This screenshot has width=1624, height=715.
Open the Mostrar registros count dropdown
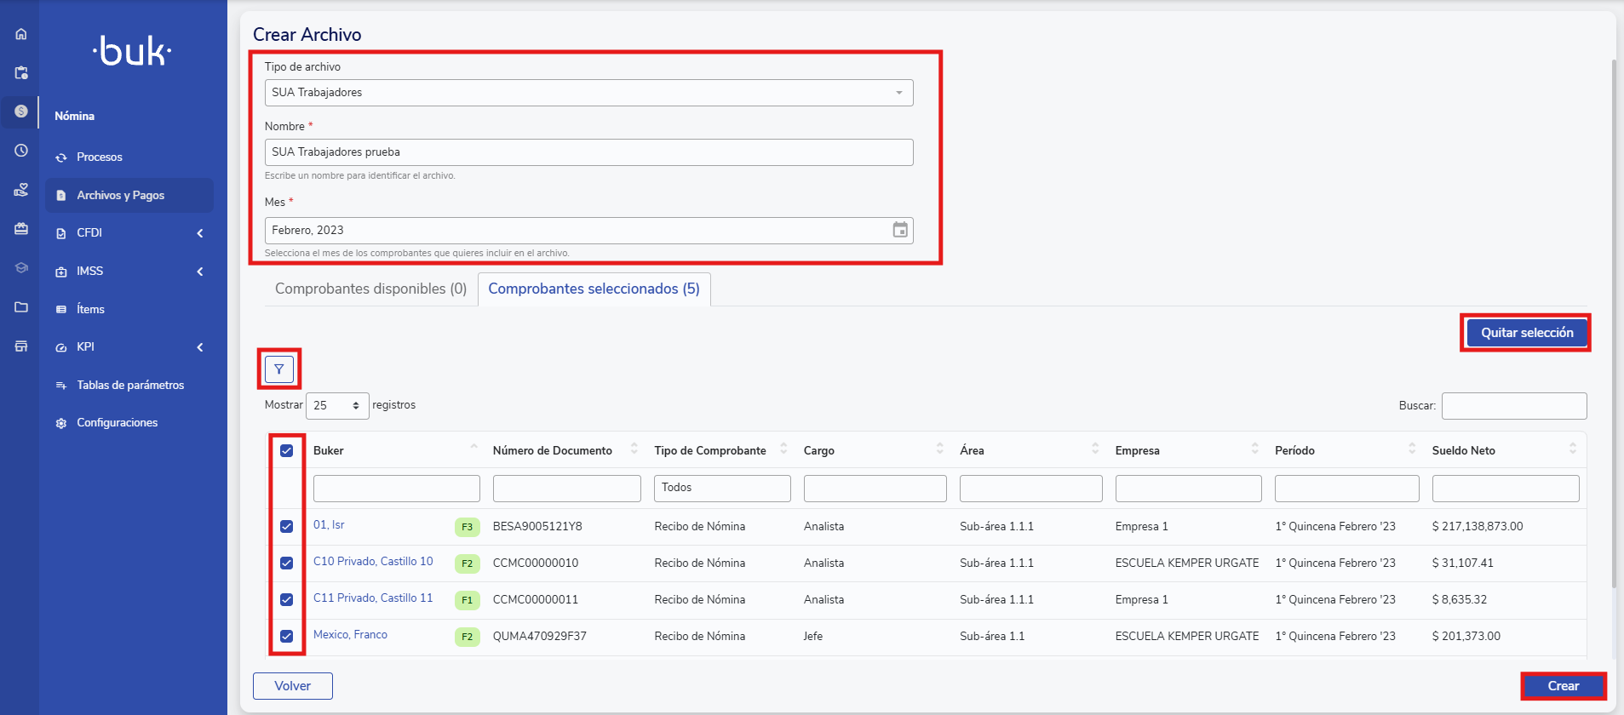(x=337, y=406)
